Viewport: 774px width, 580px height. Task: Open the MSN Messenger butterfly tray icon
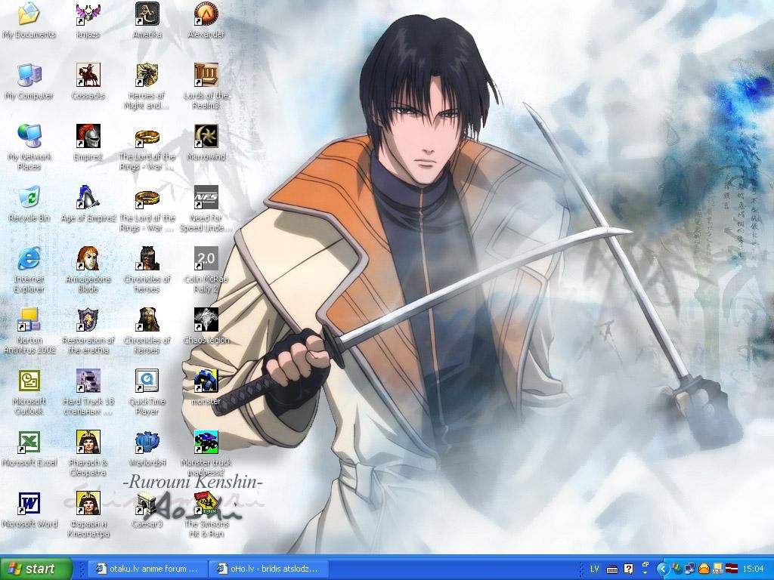[676, 569]
